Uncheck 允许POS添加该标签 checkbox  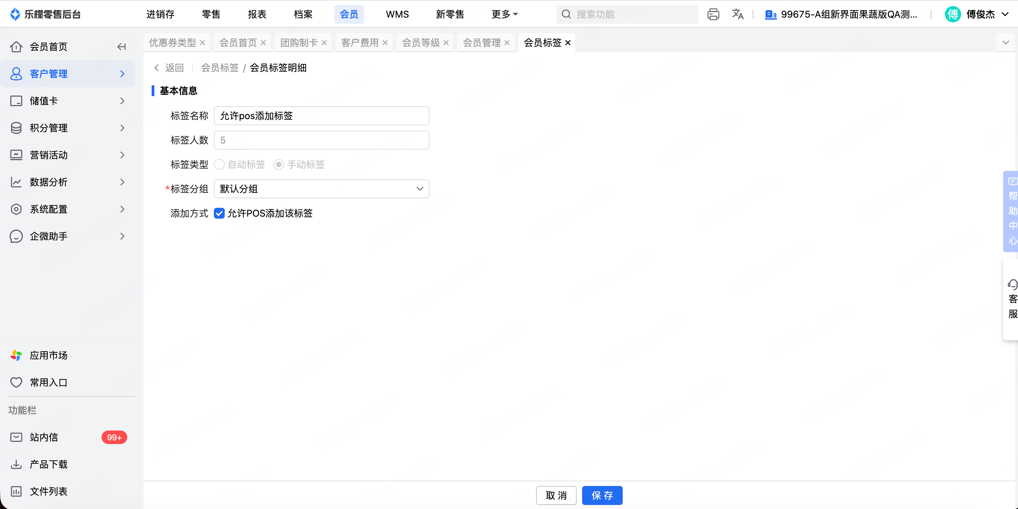click(219, 214)
